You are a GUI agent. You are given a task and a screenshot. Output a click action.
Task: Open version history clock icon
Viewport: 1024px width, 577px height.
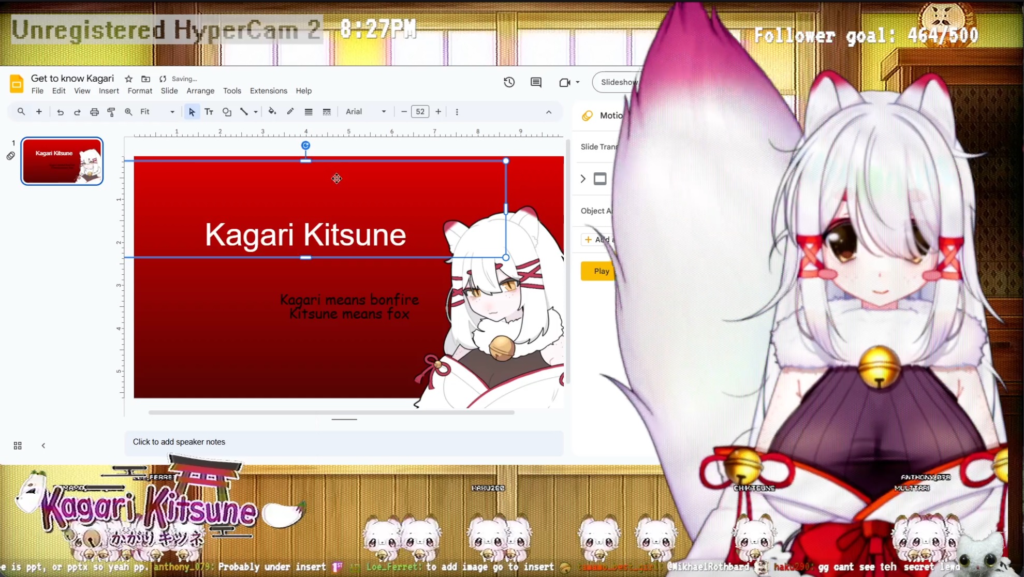point(509,82)
